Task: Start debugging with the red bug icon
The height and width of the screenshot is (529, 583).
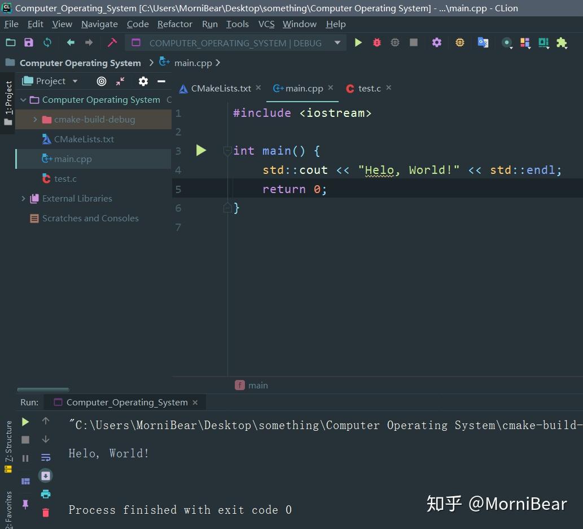Action: pyautogui.click(x=376, y=42)
